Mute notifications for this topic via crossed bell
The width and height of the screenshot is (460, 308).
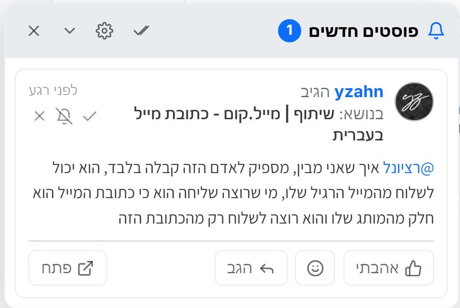pos(64,116)
